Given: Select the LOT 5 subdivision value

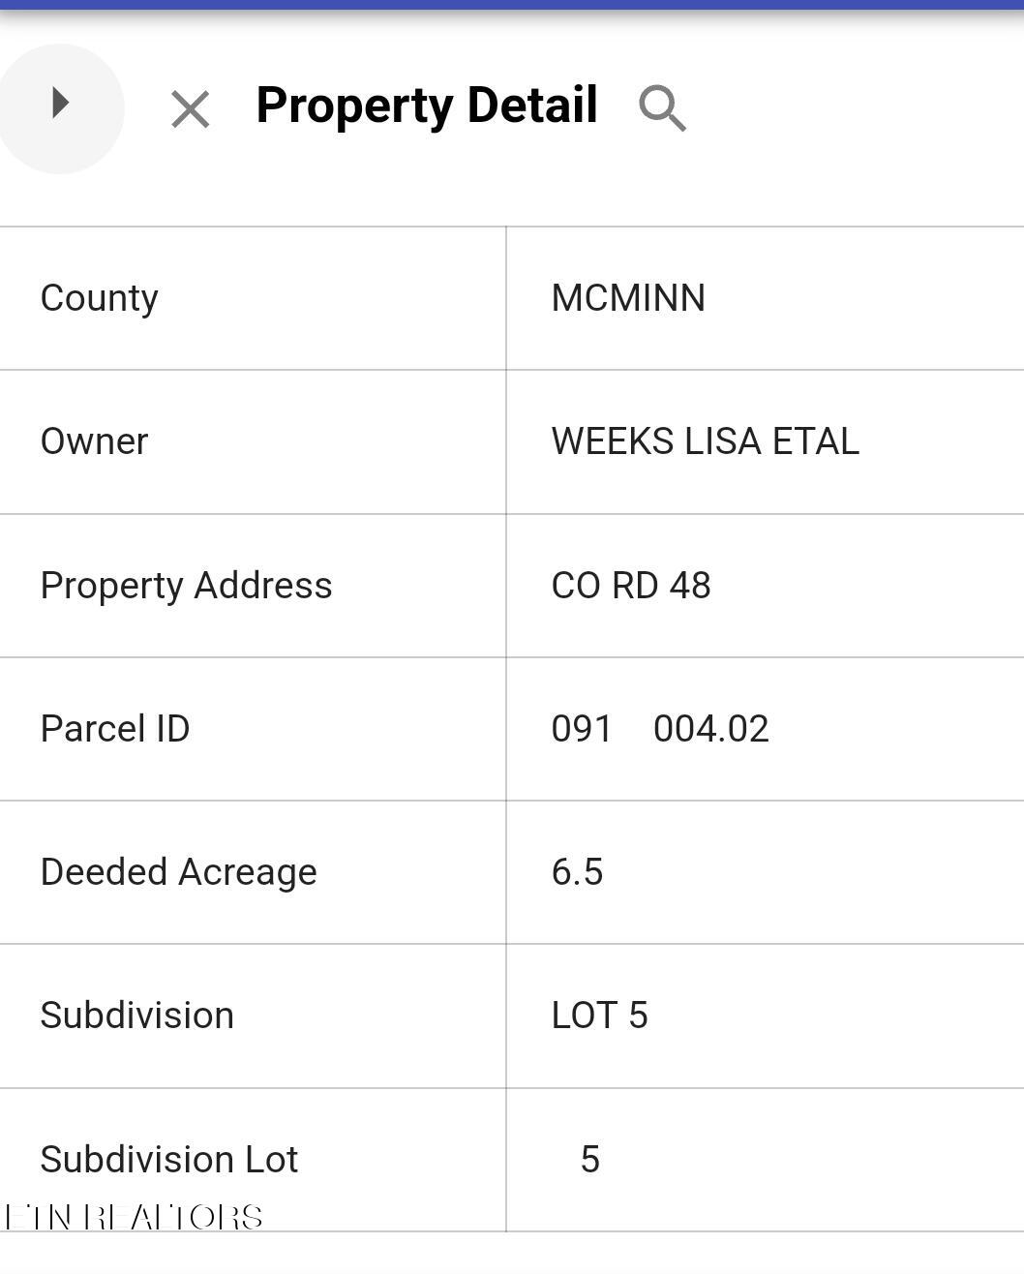Looking at the screenshot, I should [599, 1016].
